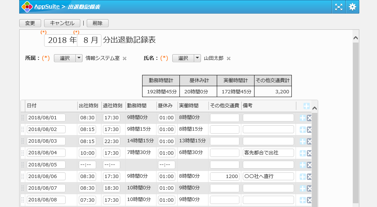Viewport: 377px width, 207px height.
Task: Clear the 山田太郎 name selection
Action: point(228,58)
